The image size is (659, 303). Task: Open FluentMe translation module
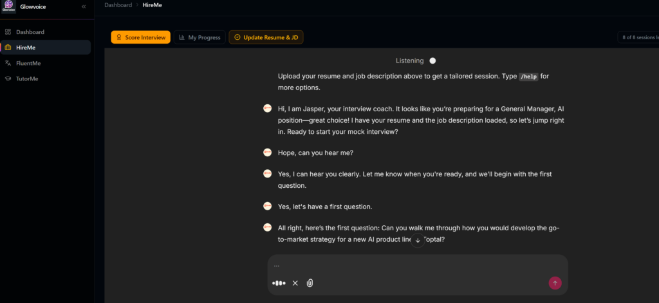(x=28, y=63)
